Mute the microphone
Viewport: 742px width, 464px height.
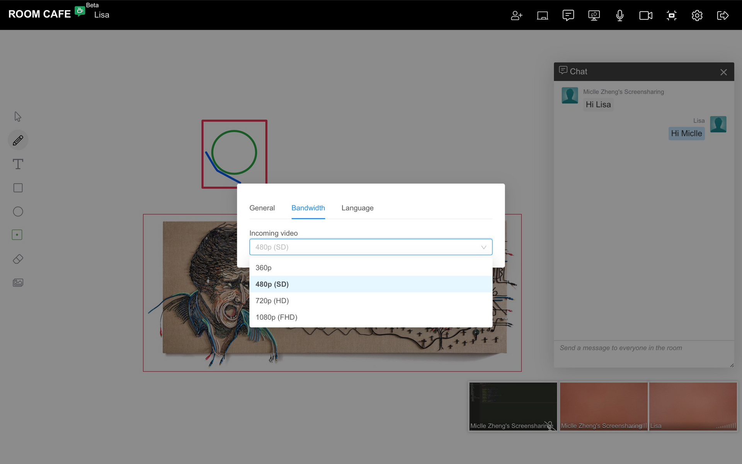point(620,15)
